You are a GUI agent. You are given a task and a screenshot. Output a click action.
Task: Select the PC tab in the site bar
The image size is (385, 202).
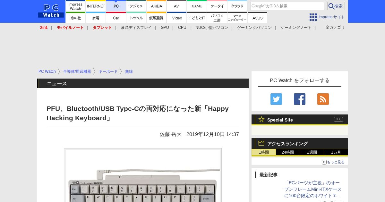tap(116, 5)
